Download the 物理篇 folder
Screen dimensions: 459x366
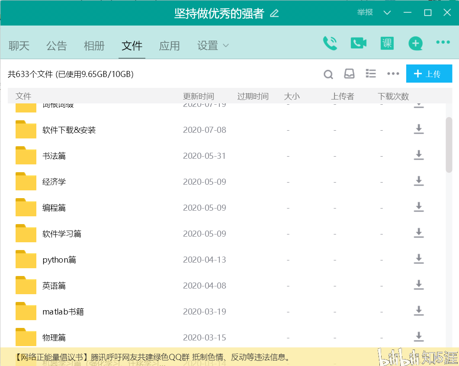[x=419, y=337]
